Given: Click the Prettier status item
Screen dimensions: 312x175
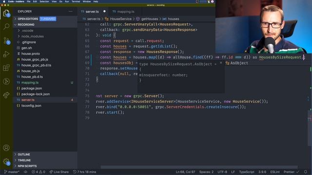Looking at the screenshot, I should coord(292,172).
